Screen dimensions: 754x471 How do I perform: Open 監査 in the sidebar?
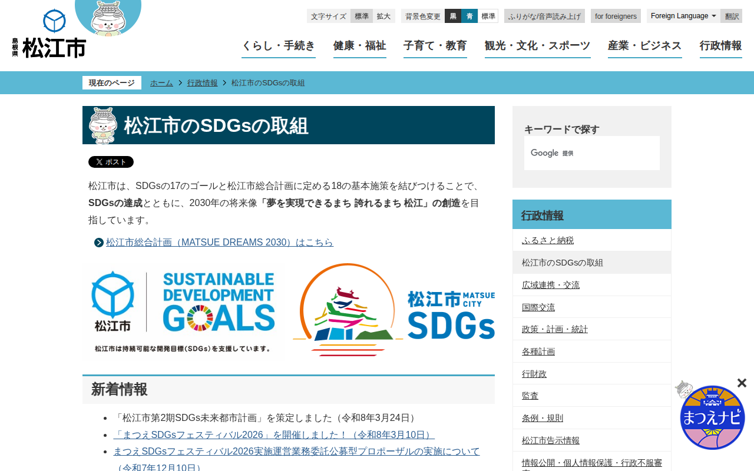[592, 396]
